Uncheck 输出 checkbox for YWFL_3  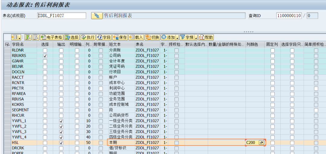[61, 132]
